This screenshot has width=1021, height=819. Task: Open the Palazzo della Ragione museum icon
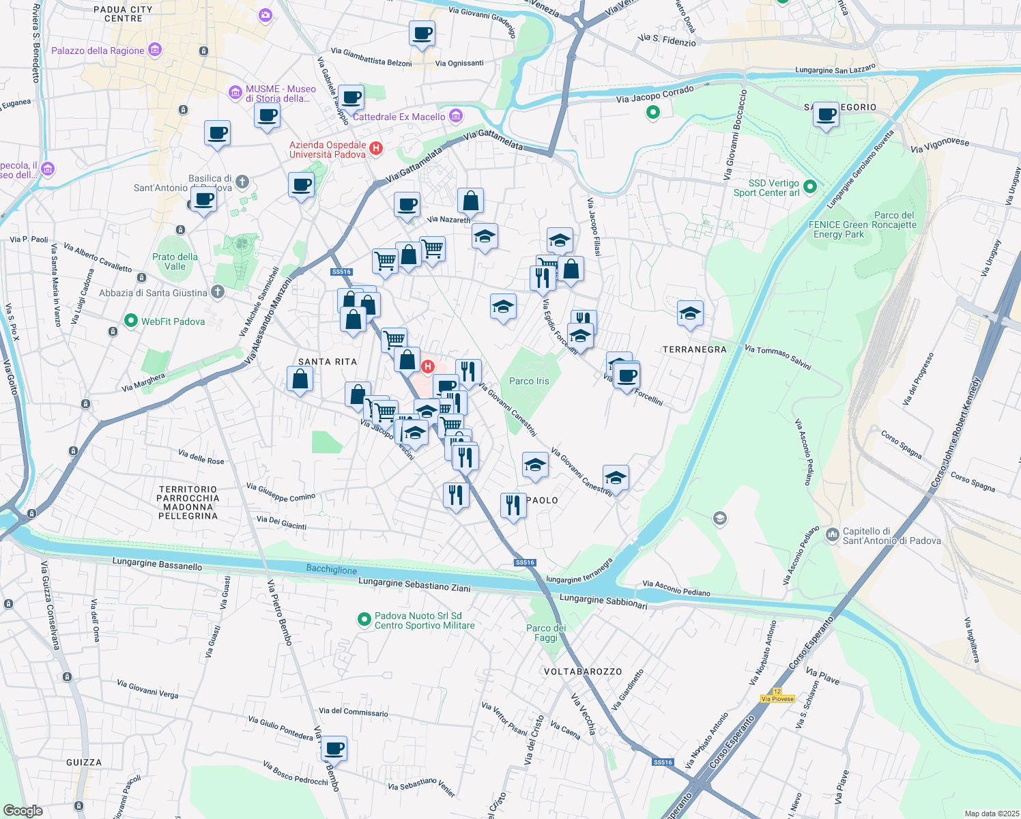155,50
